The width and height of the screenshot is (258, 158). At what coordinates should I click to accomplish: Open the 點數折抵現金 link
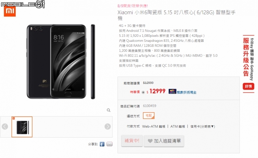pyautogui.click(x=187, y=92)
